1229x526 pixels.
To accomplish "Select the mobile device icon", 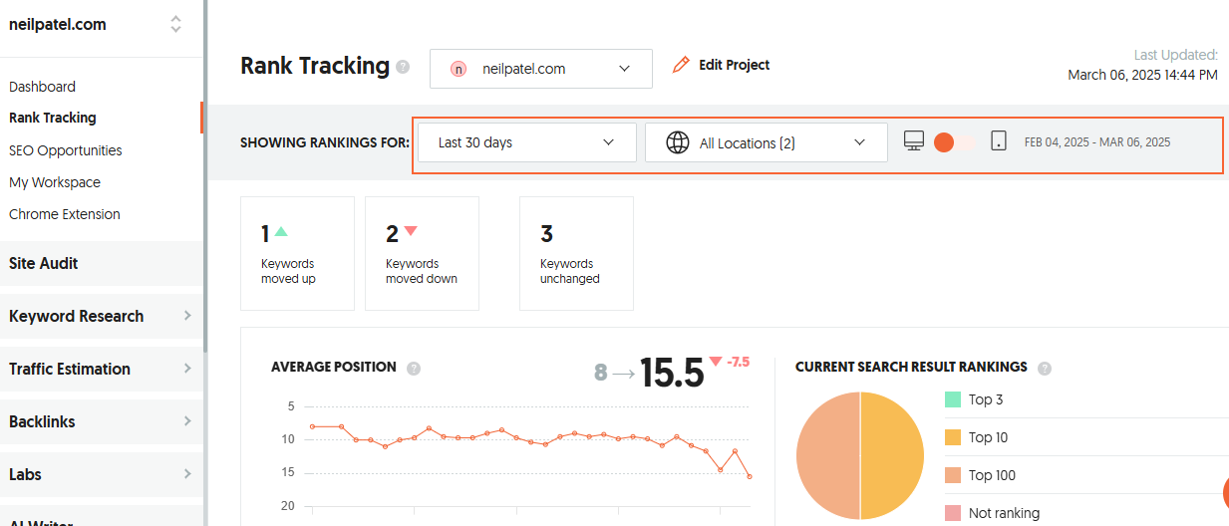I will click(x=999, y=141).
